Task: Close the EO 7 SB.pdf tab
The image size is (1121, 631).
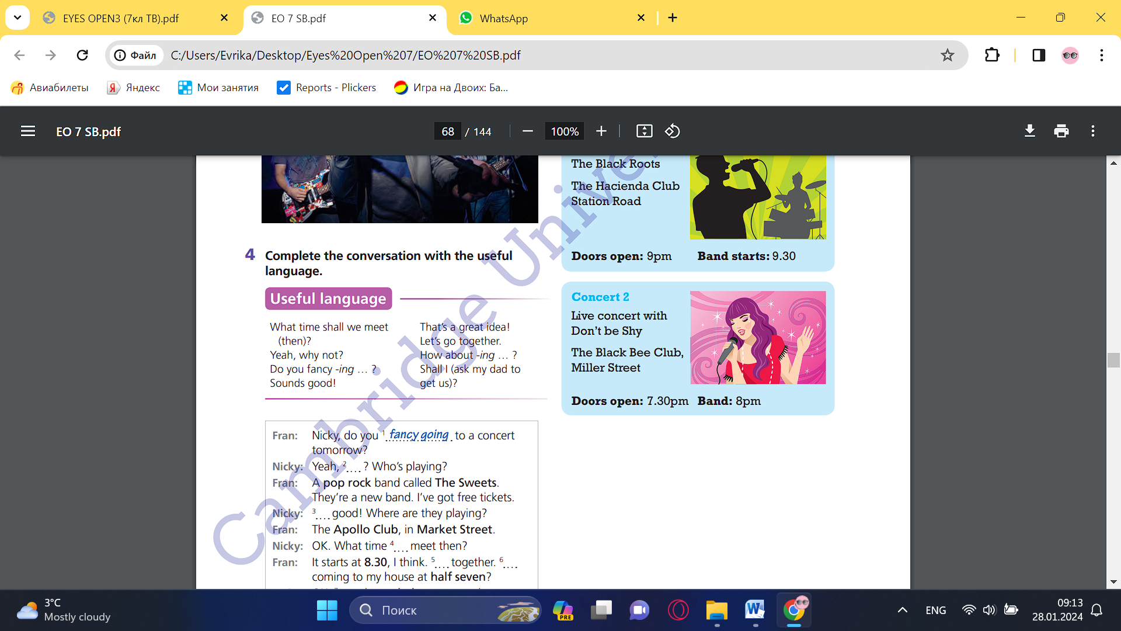Action: coord(433,18)
